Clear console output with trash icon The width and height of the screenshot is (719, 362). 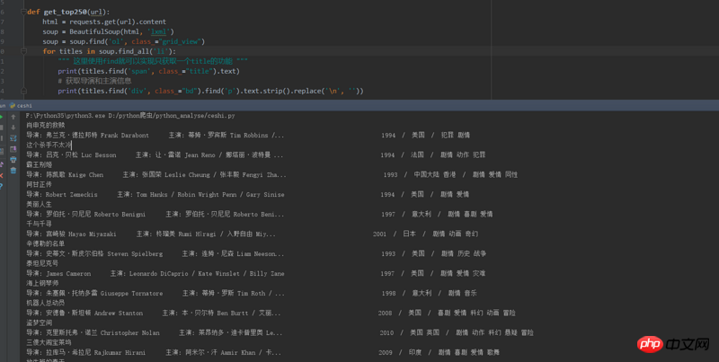(x=13, y=170)
